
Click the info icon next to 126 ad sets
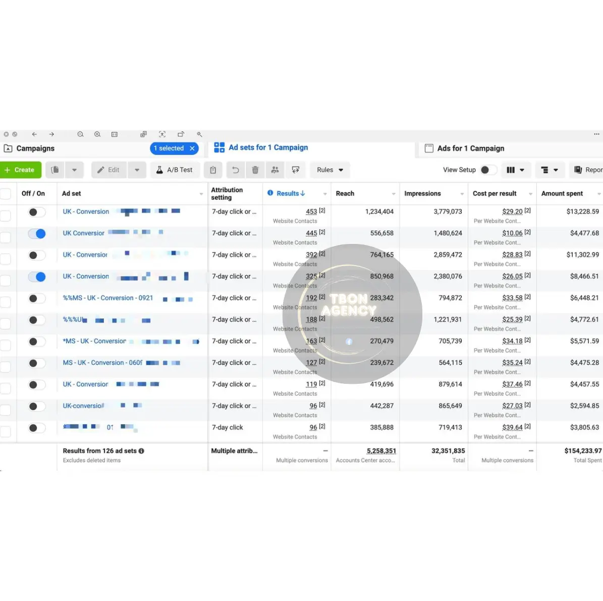point(141,451)
